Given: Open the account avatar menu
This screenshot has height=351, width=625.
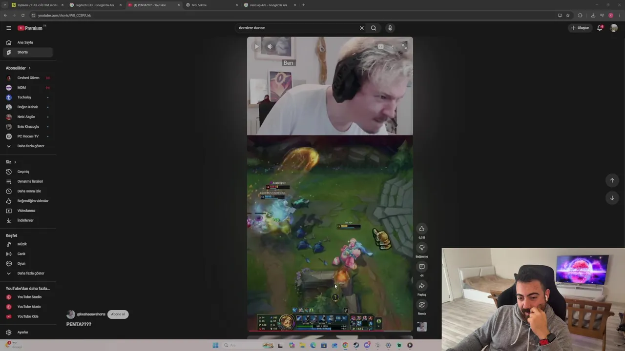Looking at the screenshot, I should pyautogui.click(x=614, y=28).
